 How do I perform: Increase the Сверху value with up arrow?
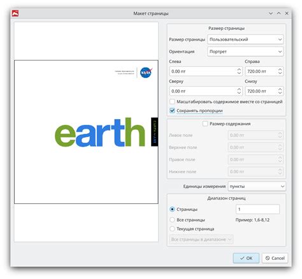(x=239, y=89)
